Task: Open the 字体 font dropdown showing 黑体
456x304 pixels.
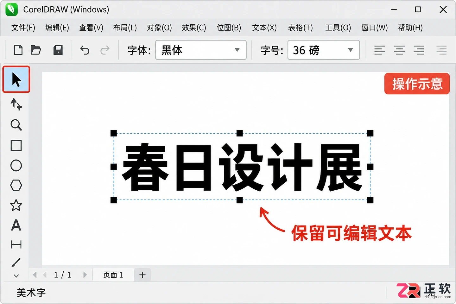Action: (201, 50)
